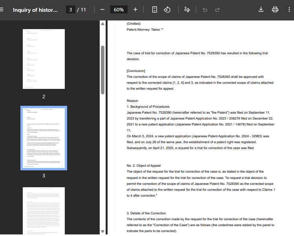Click the page label '3' under thumbnail
Image resolution: width=294 pixels, height=236 pixels.
44,176
